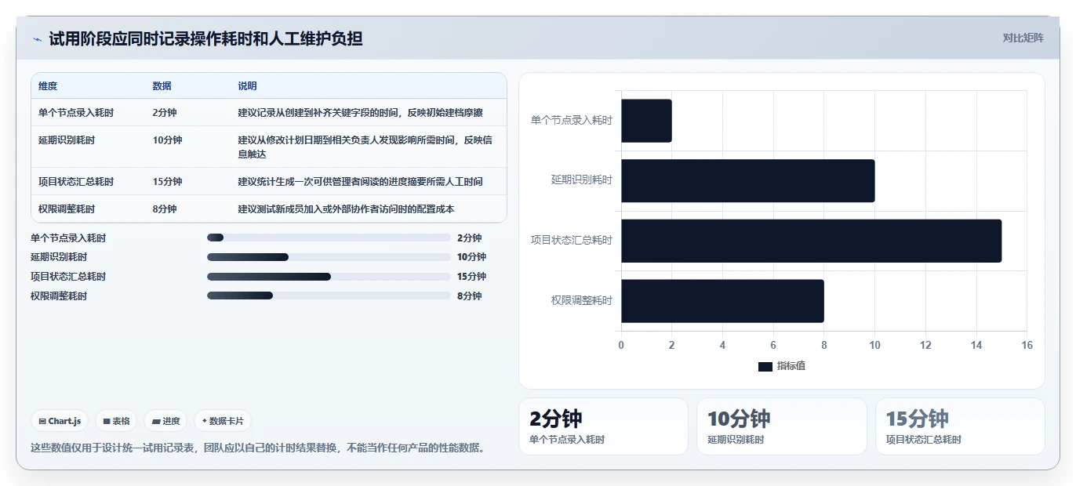Click the 8分钟 value after the progress bar
The height and width of the screenshot is (486, 1076).
tap(470, 296)
